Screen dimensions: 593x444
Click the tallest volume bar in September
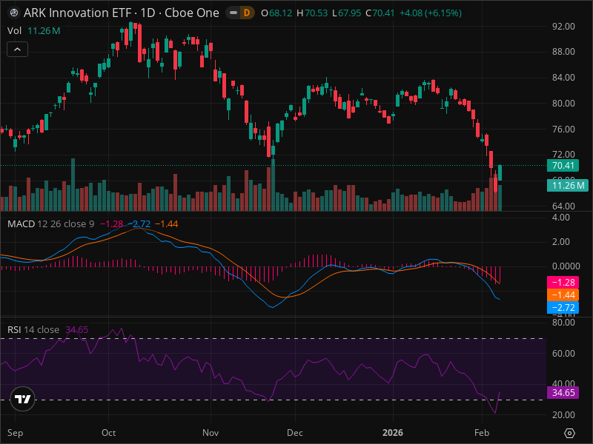point(73,184)
